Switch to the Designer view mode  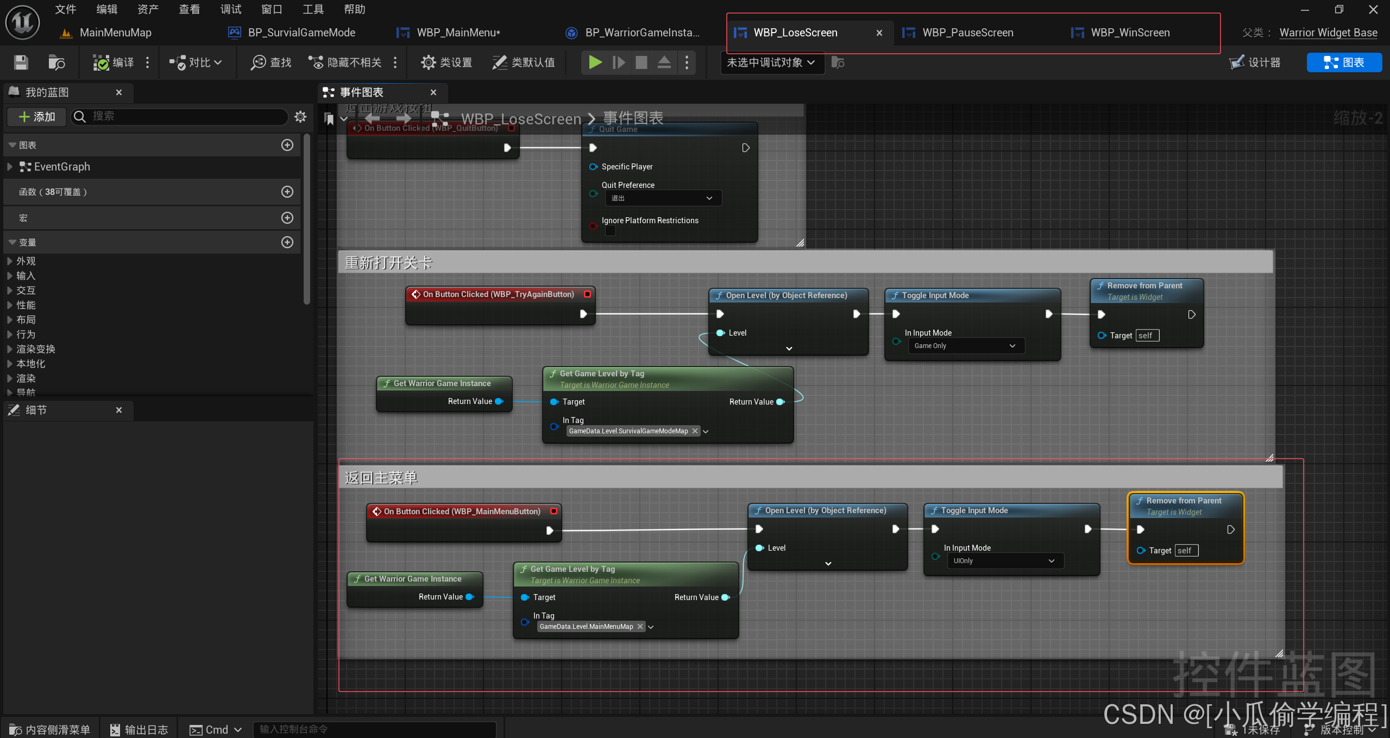pyautogui.click(x=1255, y=62)
